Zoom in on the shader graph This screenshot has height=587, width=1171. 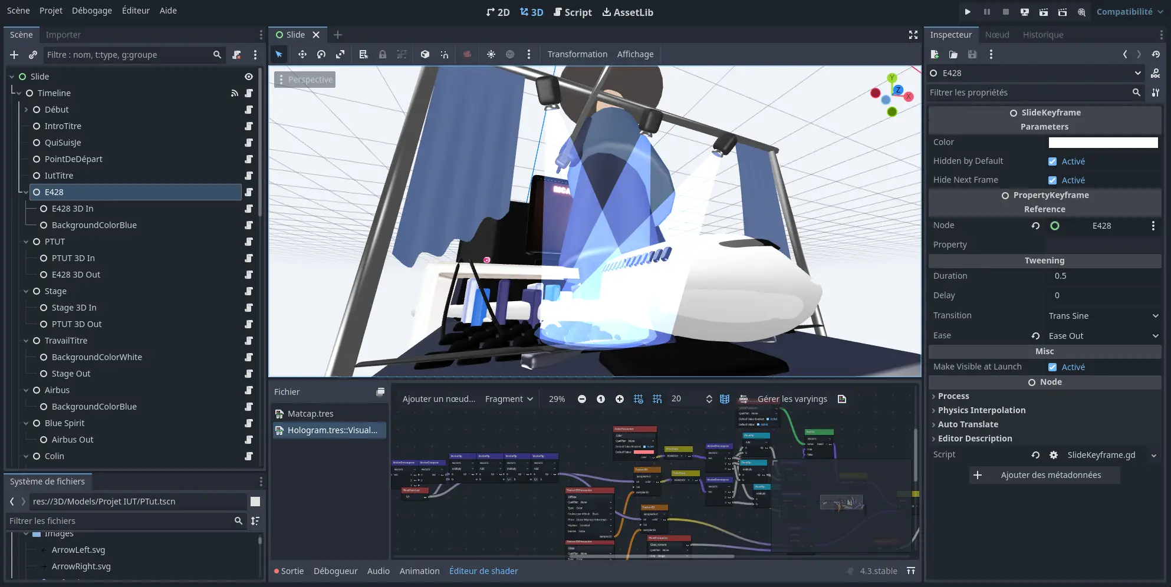pyautogui.click(x=620, y=399)
